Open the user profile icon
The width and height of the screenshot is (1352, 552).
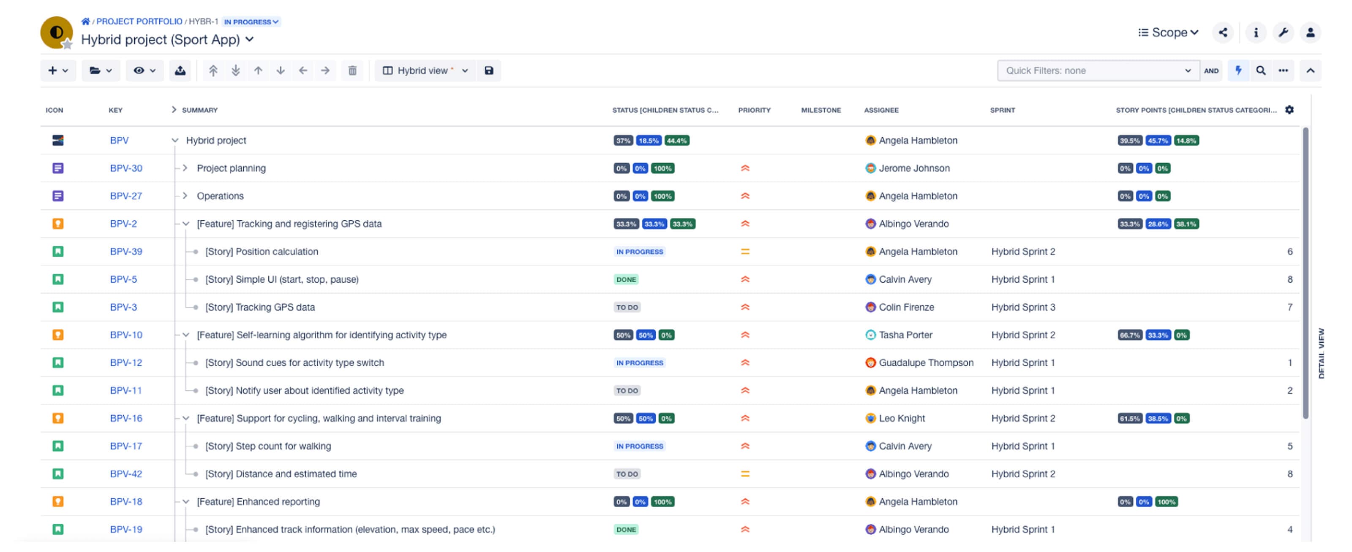[1311, 32]
